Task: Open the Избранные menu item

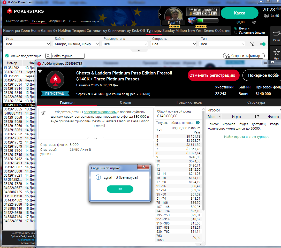Action: [x=57, y=21]
